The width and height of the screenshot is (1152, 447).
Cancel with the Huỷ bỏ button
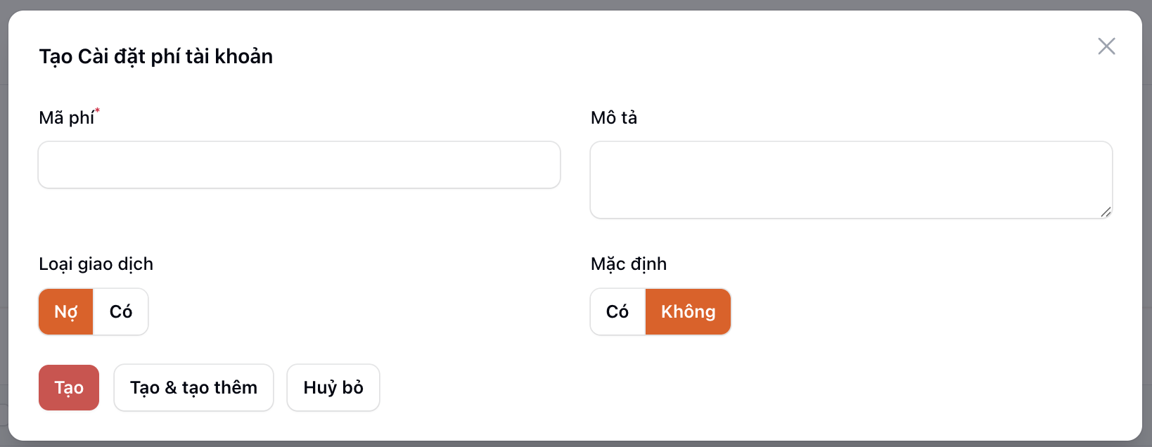click(333, 388)
